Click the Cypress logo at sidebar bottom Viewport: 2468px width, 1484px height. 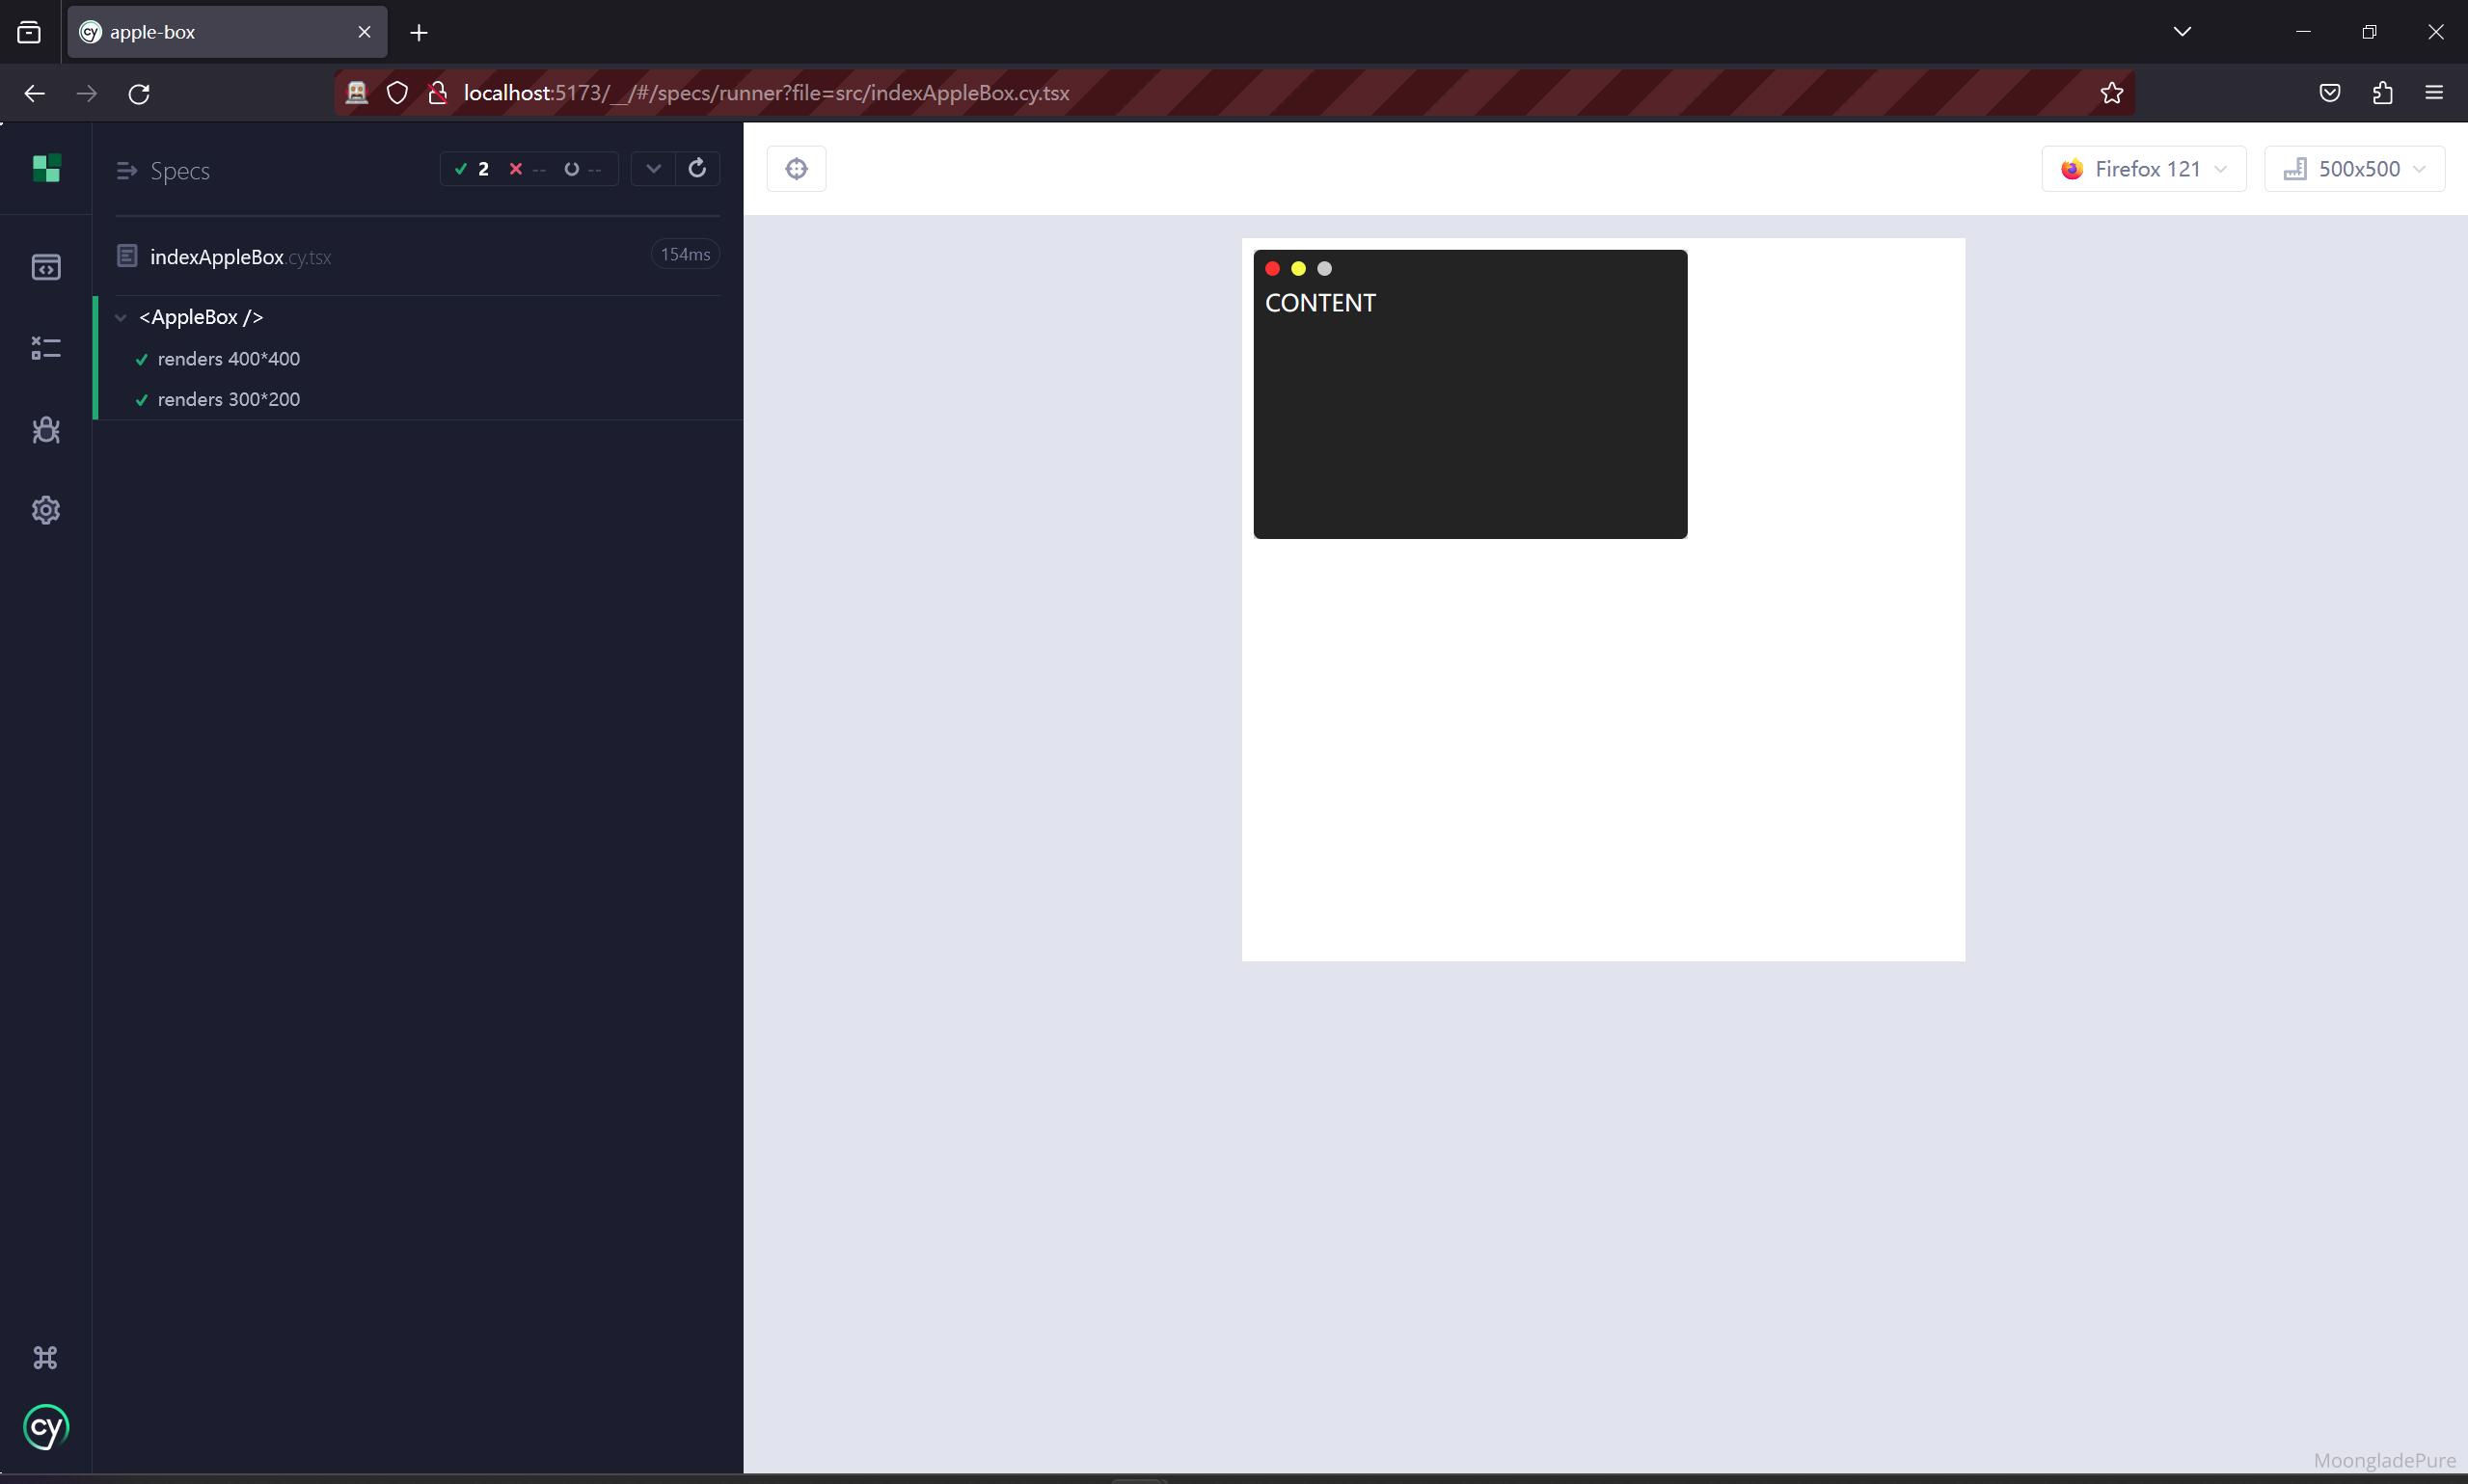point(46,1427)
